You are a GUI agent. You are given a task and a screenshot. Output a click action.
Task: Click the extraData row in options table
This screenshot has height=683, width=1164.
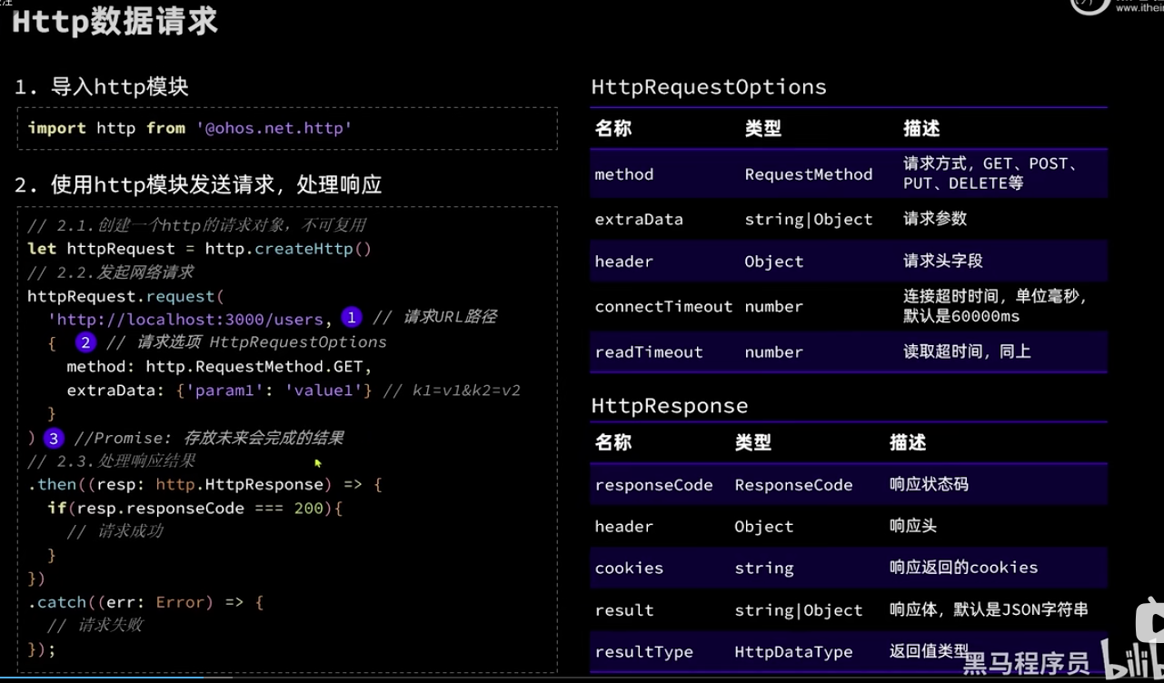point(638,220)
